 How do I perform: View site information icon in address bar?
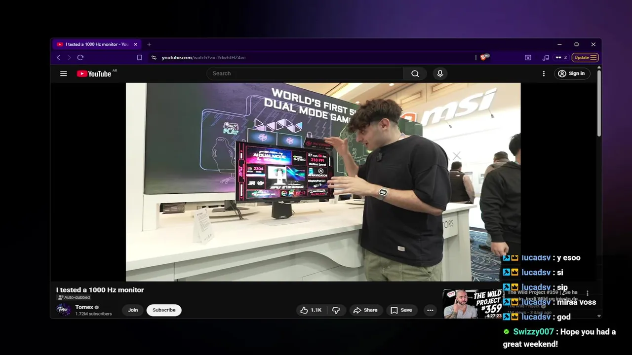pos(154,58)
